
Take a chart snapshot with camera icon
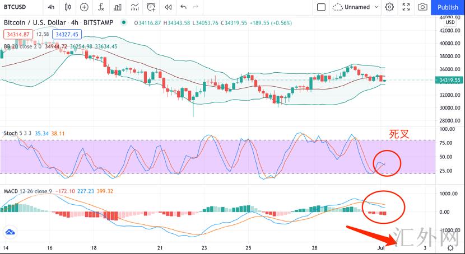click(x=422, y=7)
